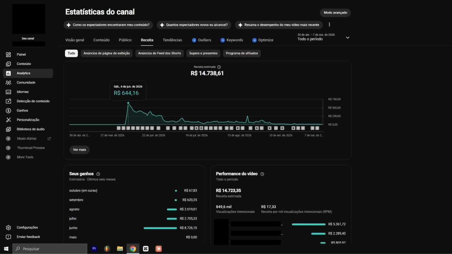This screenshot has height=254, width=452.
Task: Click the Pesquisar box in the taskbar
Action: 50,249
